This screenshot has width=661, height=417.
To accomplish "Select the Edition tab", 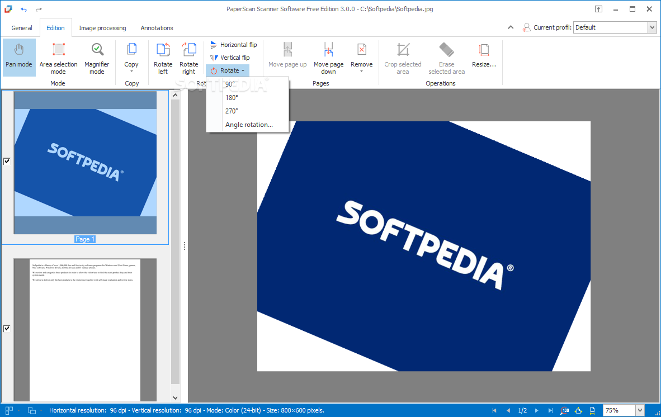I will pyautogui.click(x=56, y=28).
